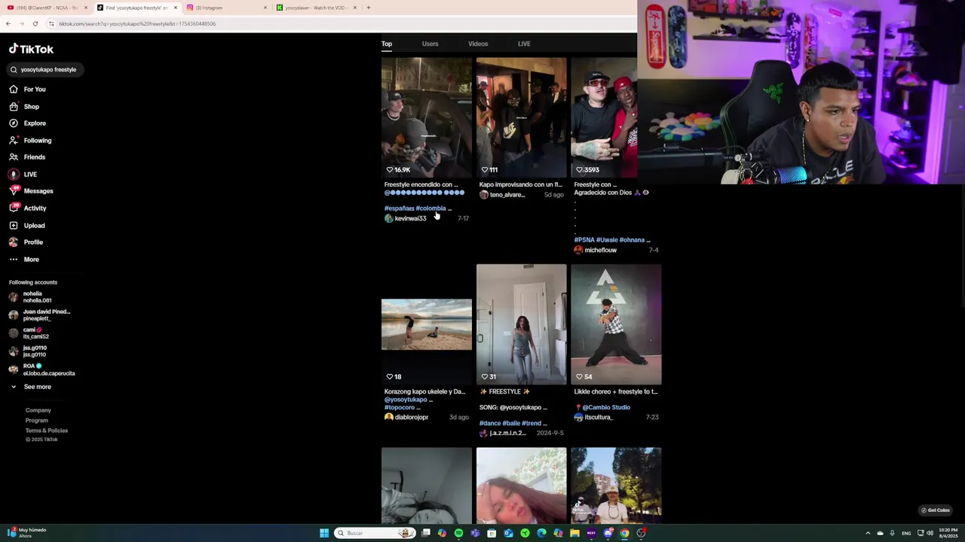
Task: Open the For You feed
Action: (x=28, y=89)
